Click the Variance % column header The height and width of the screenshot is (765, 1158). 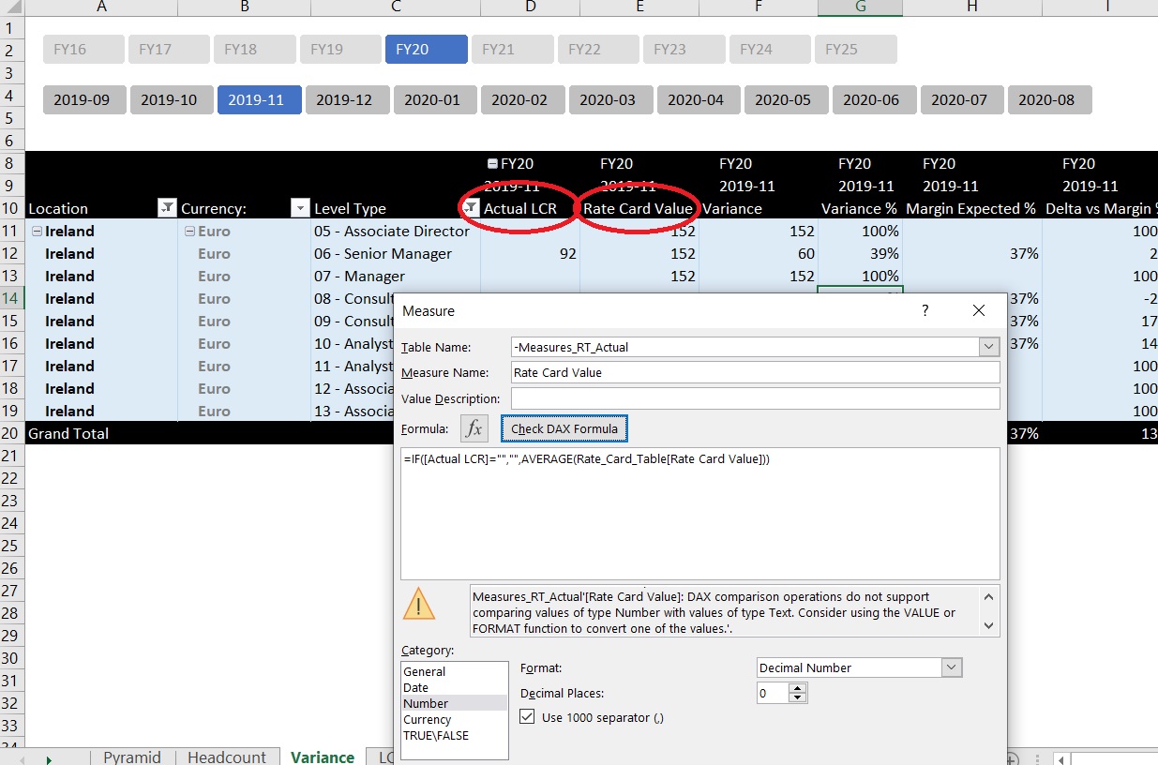[859, 208]
